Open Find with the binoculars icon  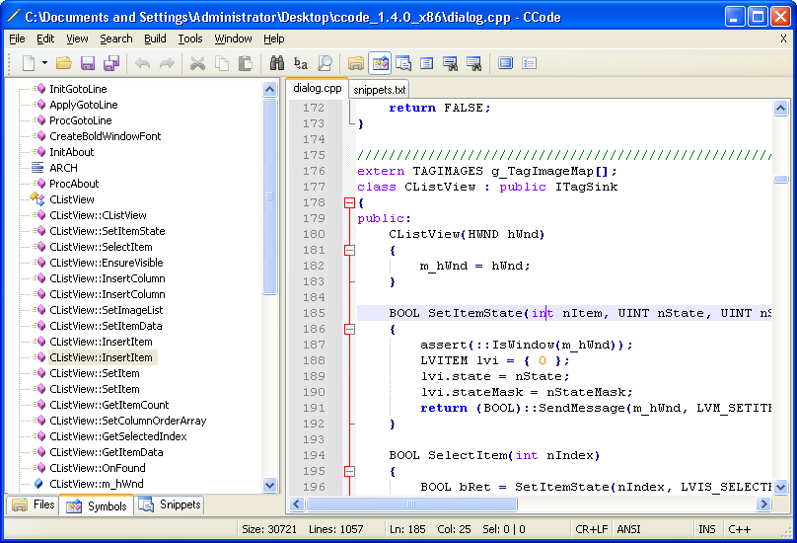tap(276, 63)
